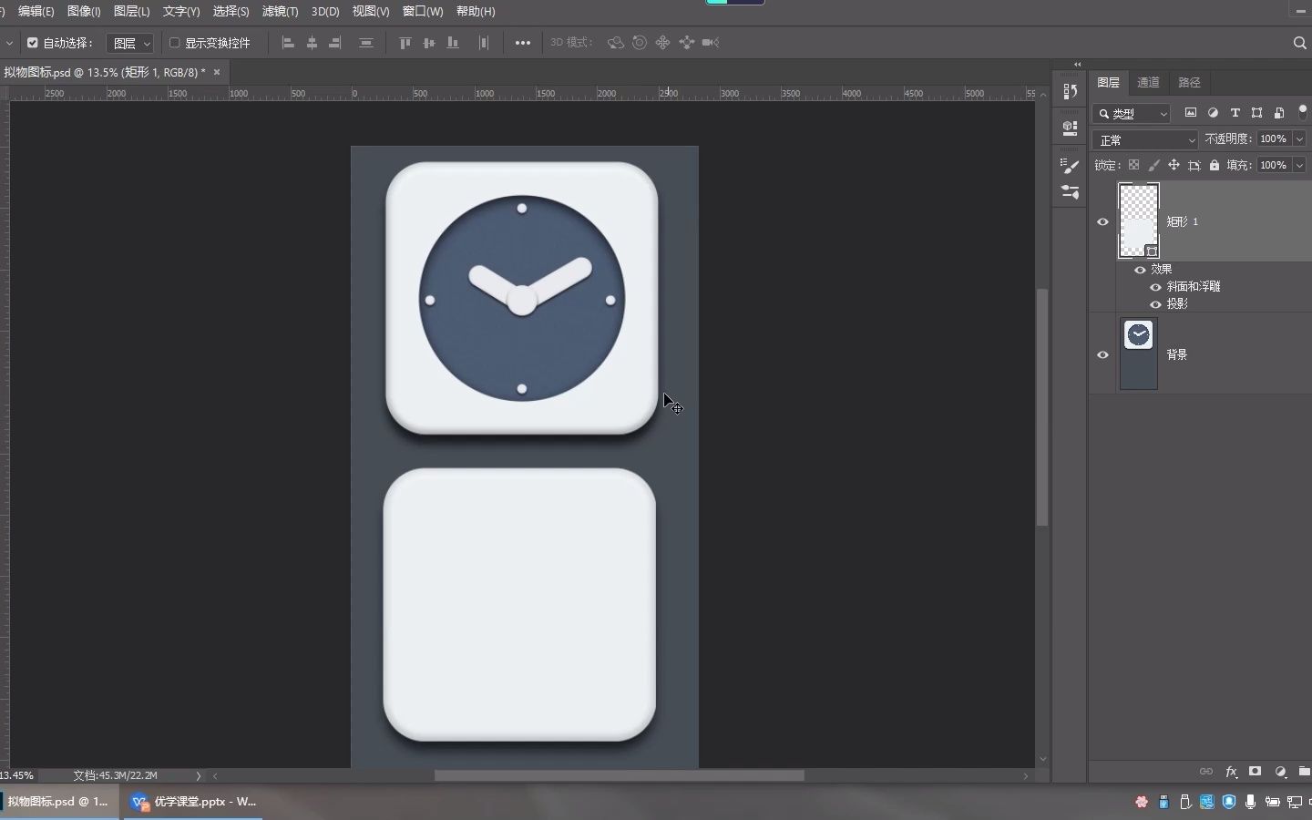Filter layers by smart object icon
Image resolution: width=1312 pixels, height=820 pixels.
[x=1279, y=113]
